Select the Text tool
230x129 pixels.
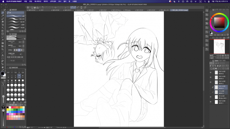[x=2, y=55]
